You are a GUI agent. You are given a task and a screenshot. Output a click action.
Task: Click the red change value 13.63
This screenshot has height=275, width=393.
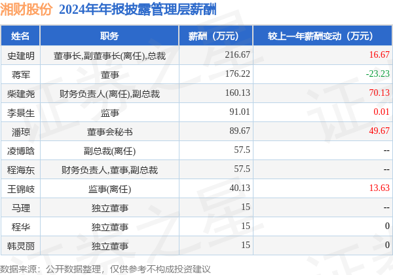379,188
